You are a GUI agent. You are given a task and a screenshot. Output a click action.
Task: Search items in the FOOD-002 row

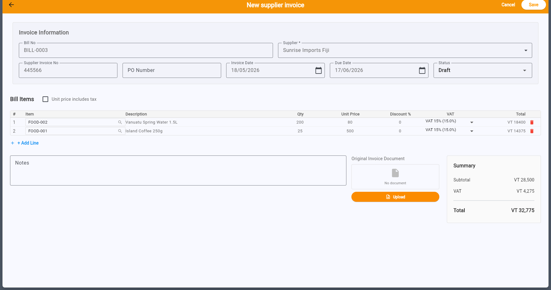120,122
